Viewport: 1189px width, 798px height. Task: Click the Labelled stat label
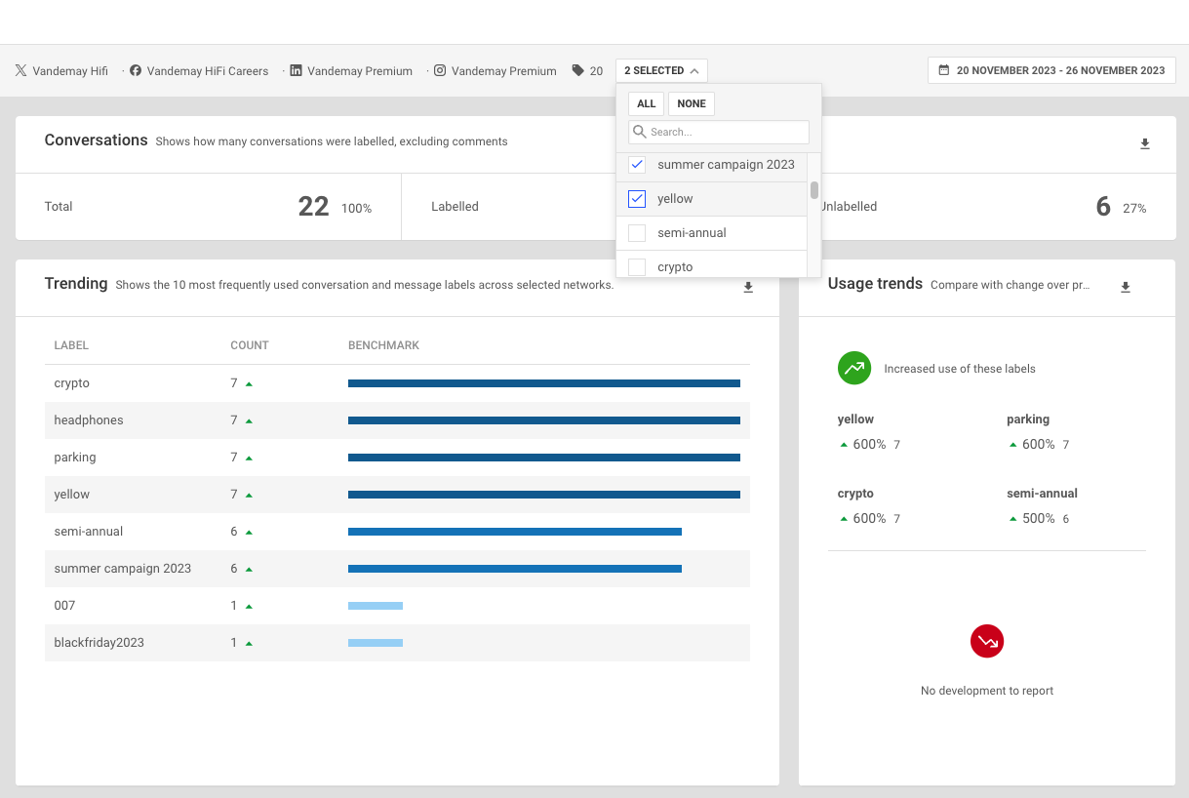click(x=455, y=207)
